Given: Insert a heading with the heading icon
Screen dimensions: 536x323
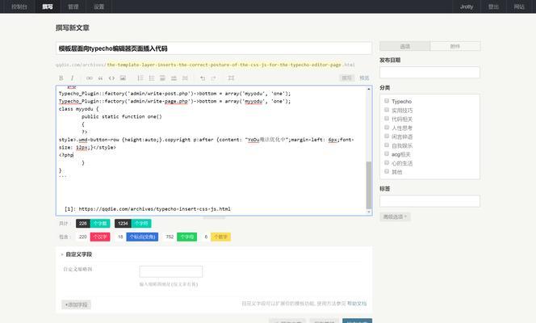Looking at the screenshot, I should pyautogui.click(x=163, y=78).
